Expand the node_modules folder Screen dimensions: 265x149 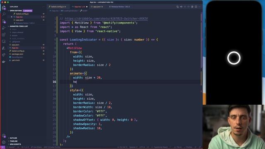(x=18, y=38)
